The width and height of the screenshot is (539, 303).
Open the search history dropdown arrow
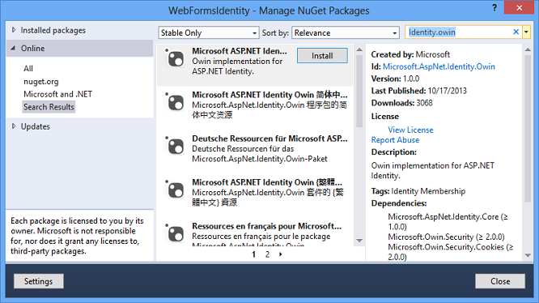tap(526, 32)
